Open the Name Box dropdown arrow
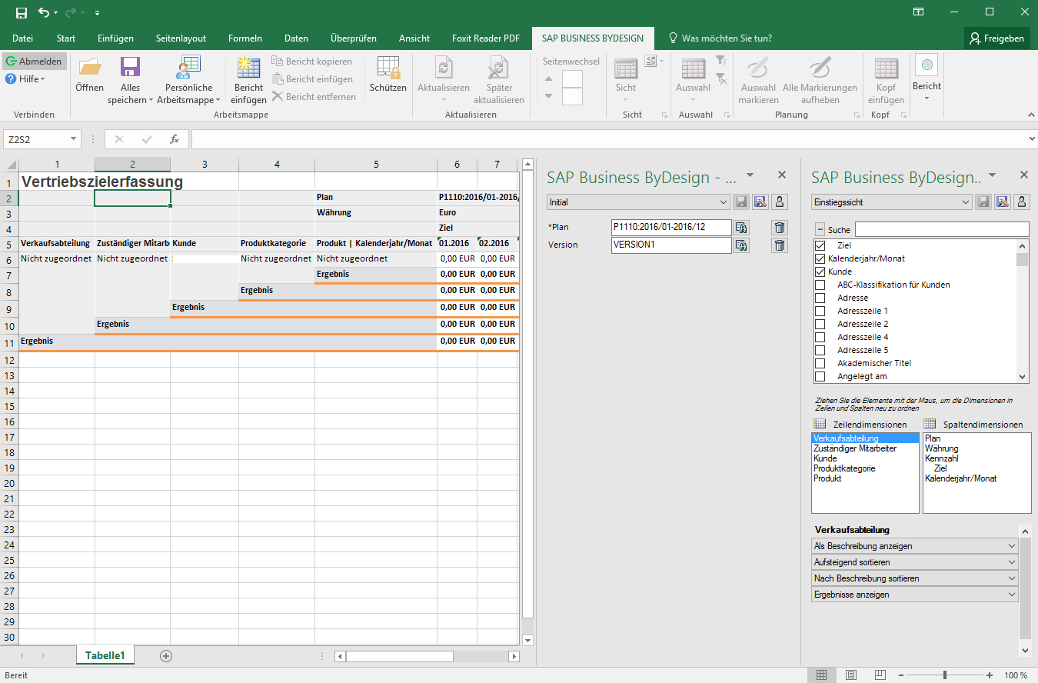Image resolution: width=1038 pixels, height=683 pixels. (74, 139)
